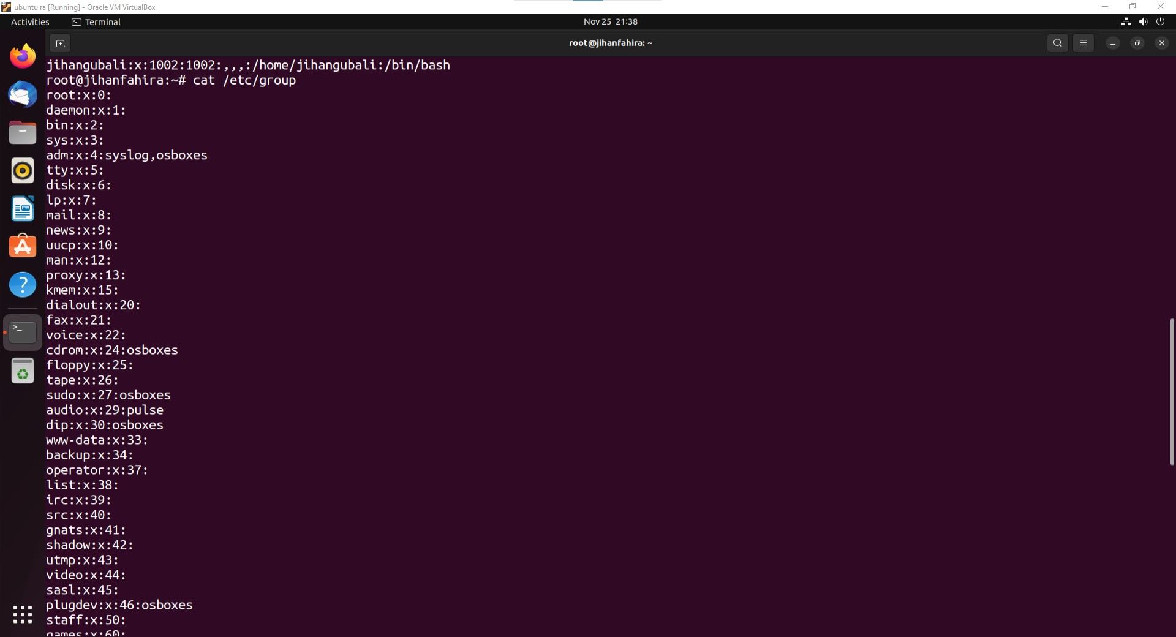Open the Files manager dock icon
This screenshot has width=1176, height=637.
click(23, 132)
